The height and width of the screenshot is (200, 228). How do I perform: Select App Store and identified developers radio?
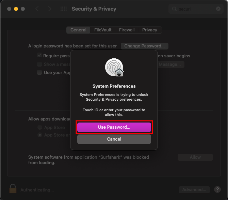click(x=40, y=135)
